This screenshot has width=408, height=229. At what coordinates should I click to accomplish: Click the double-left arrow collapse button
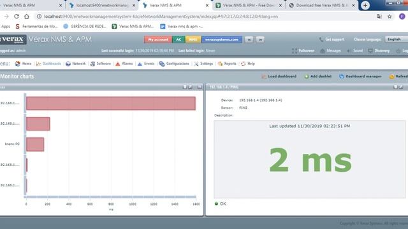click(249, 39)
